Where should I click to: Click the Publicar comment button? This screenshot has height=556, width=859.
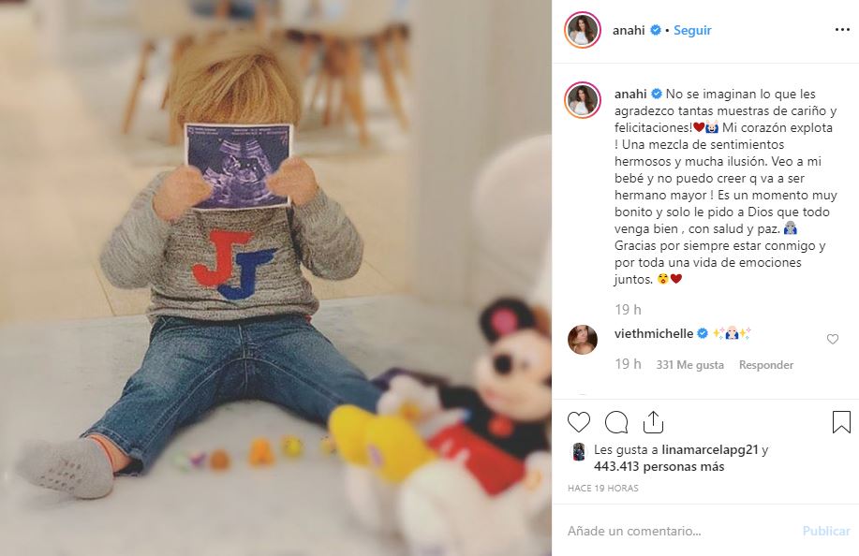pos(826,531)
